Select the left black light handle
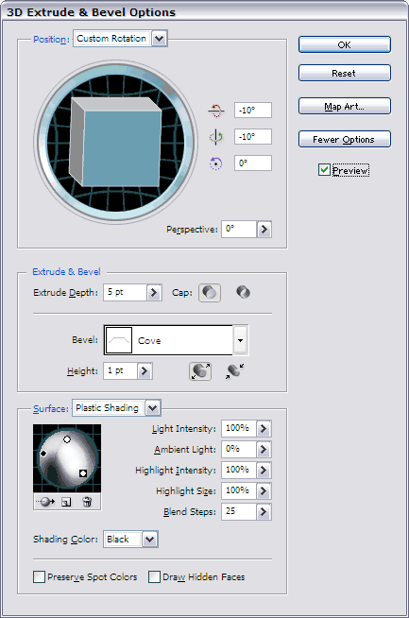This screenshot has height=618, width=409. click(43, 454)
